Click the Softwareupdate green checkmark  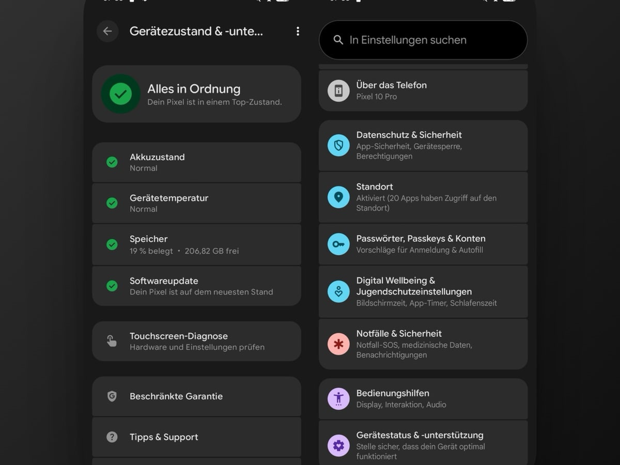click(x=112, y=286)
